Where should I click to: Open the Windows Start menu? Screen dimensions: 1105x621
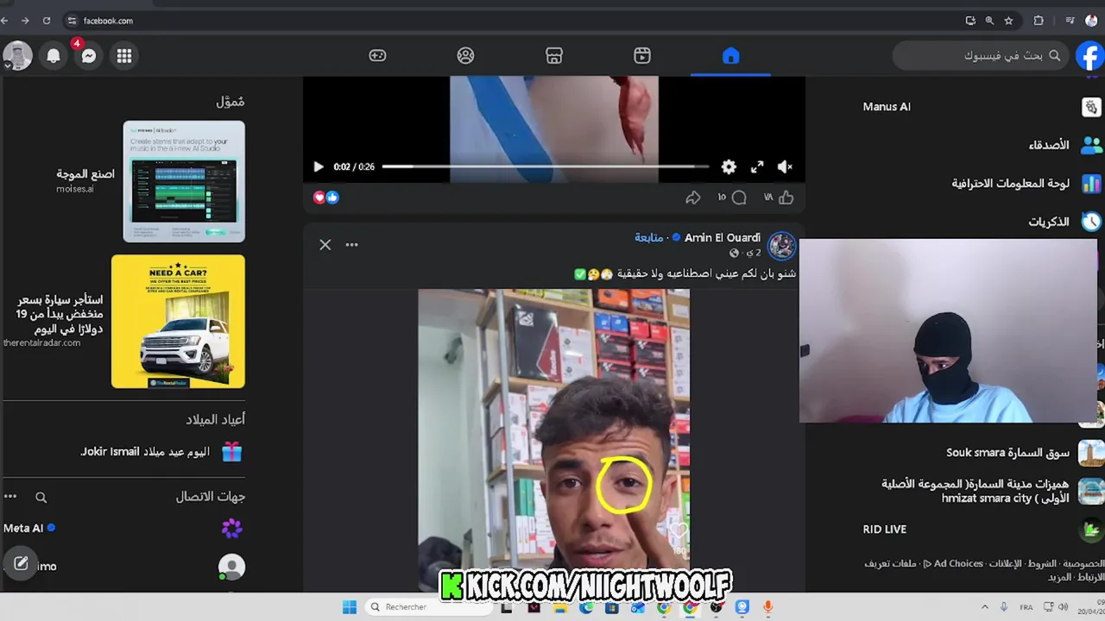[x=349, y=607]
